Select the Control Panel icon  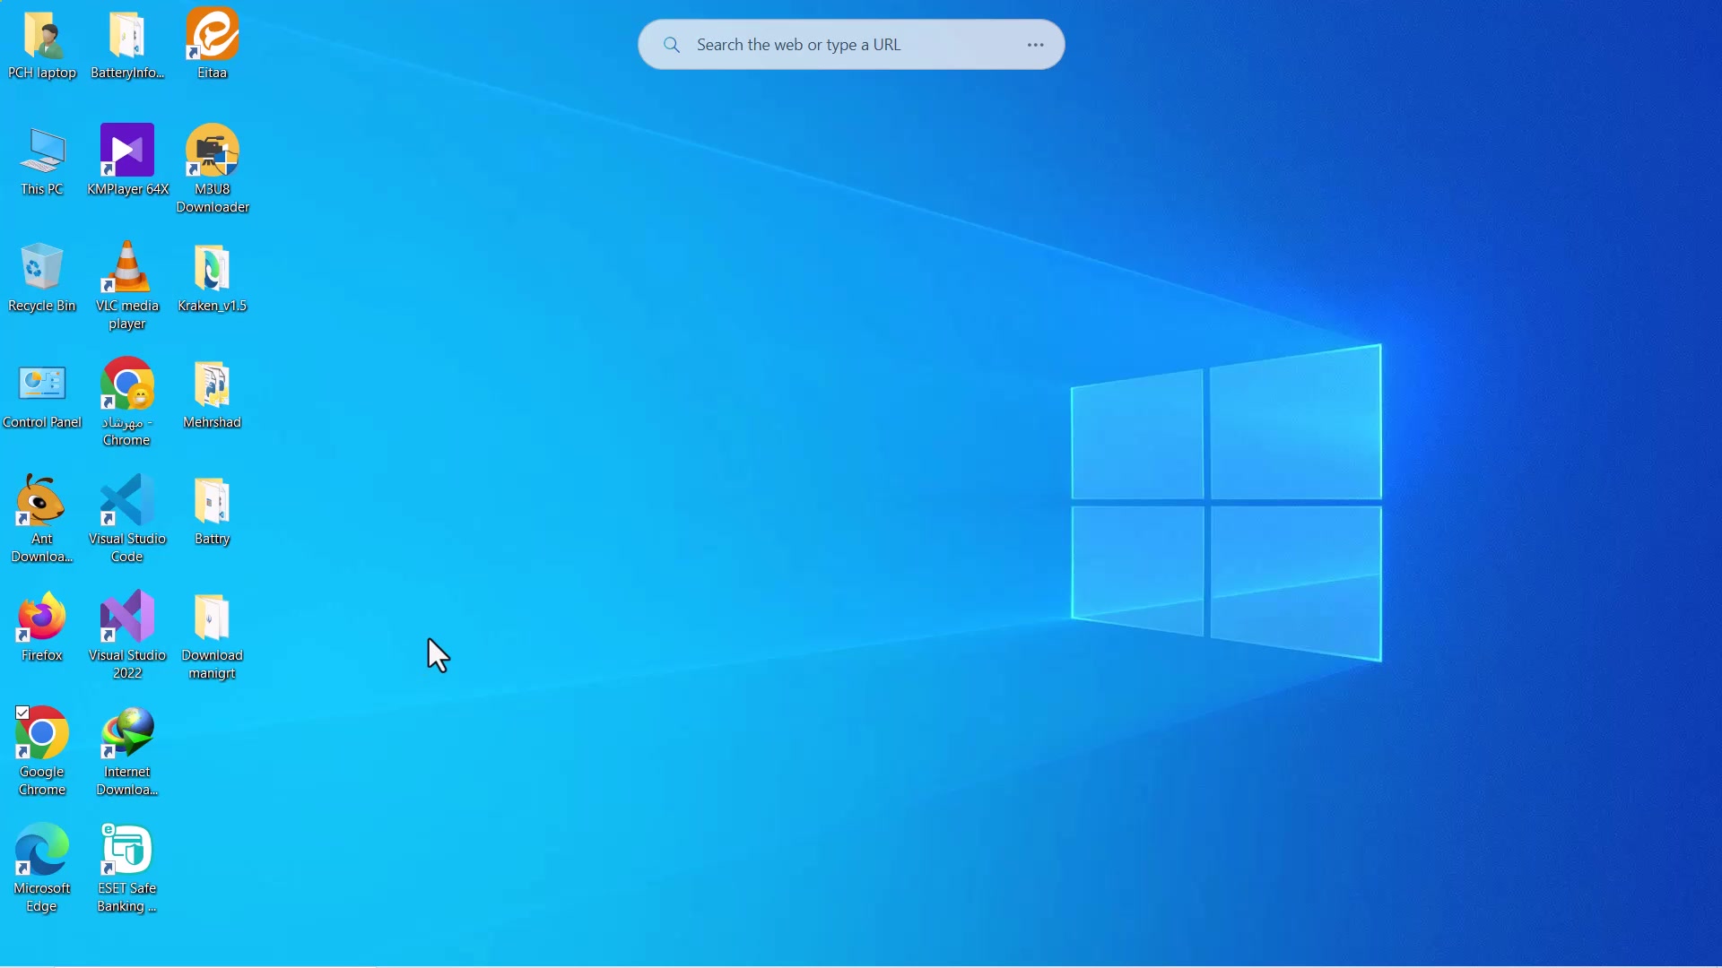(x=42, y=384)
